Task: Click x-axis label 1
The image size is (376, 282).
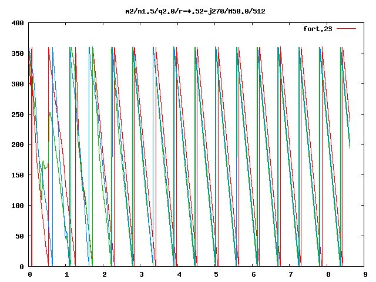Action: [67, 274]
